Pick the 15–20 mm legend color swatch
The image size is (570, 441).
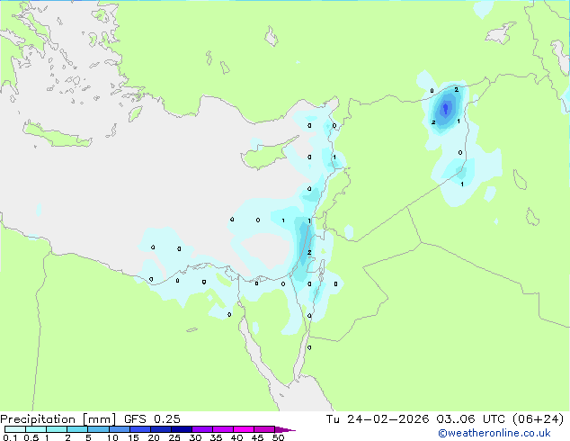(140, 429)
